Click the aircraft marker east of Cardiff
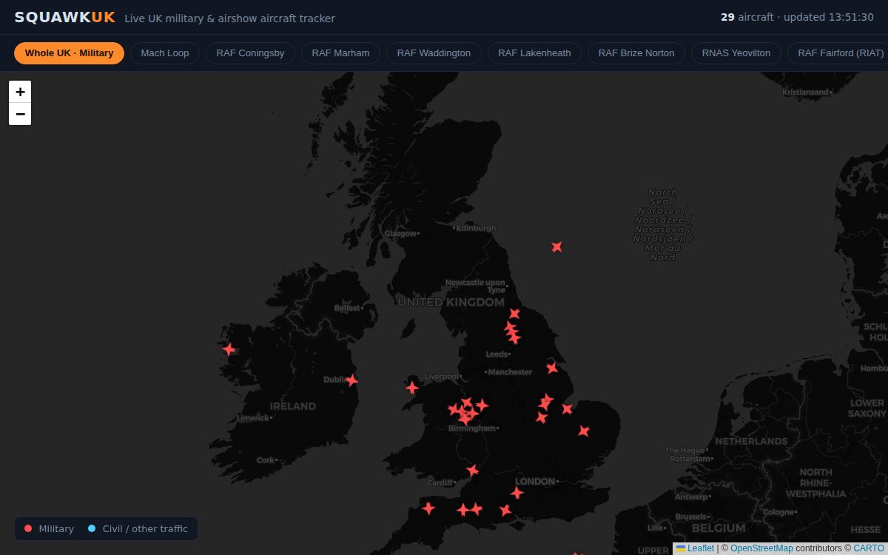Viewport: 888px width, 555px height. click(x=472, y=471)
